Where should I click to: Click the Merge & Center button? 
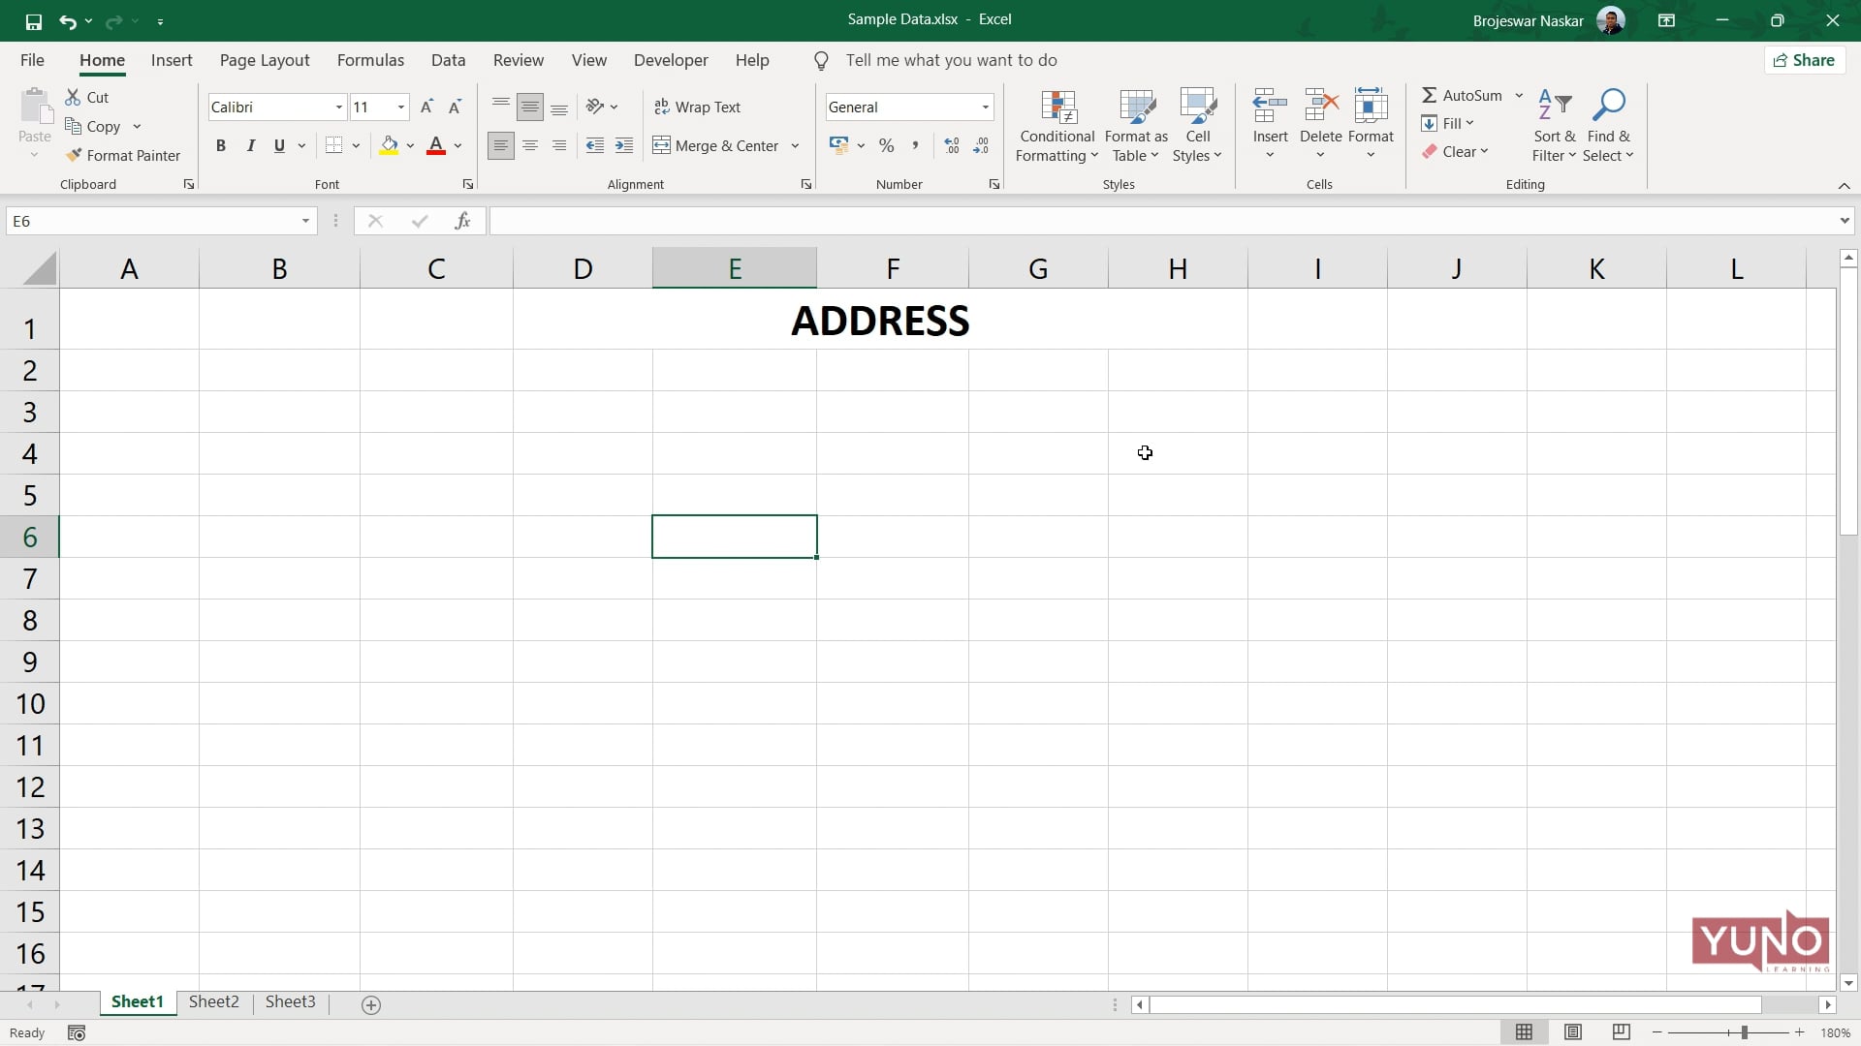[716, 145]
